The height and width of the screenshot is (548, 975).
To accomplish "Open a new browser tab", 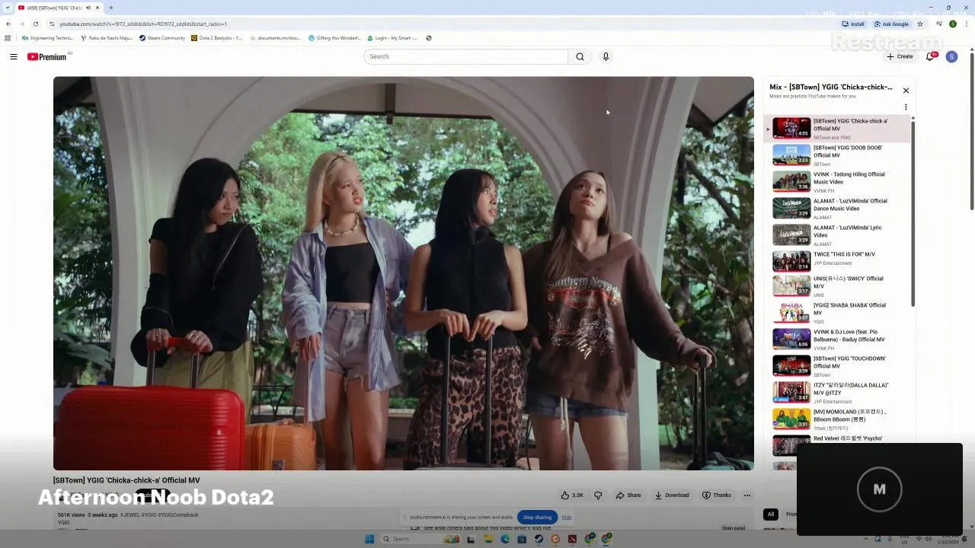I will (111, 8).
